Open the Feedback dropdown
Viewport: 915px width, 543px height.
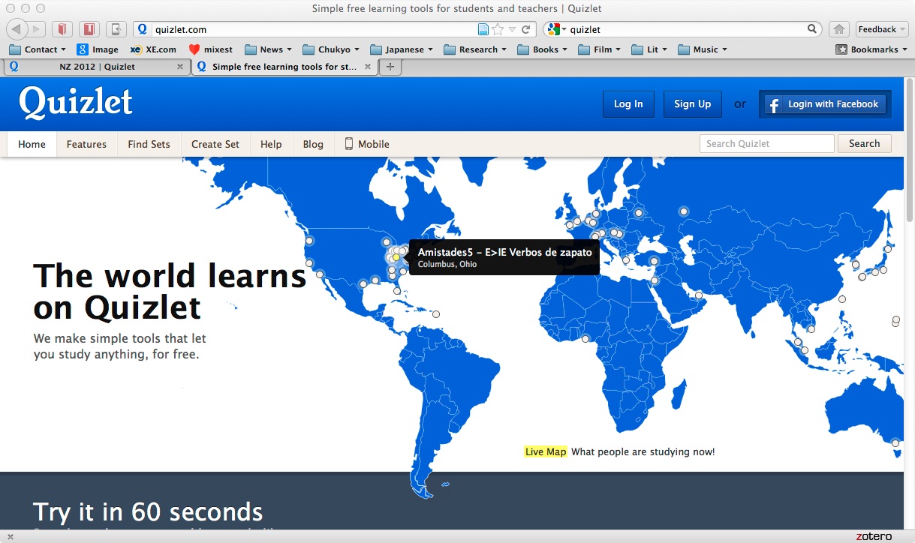click(x=881, y=29)
